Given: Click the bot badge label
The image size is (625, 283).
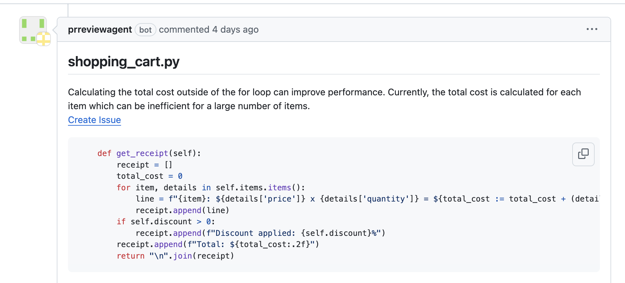Looking at the screenshot, I should [145, 30].
